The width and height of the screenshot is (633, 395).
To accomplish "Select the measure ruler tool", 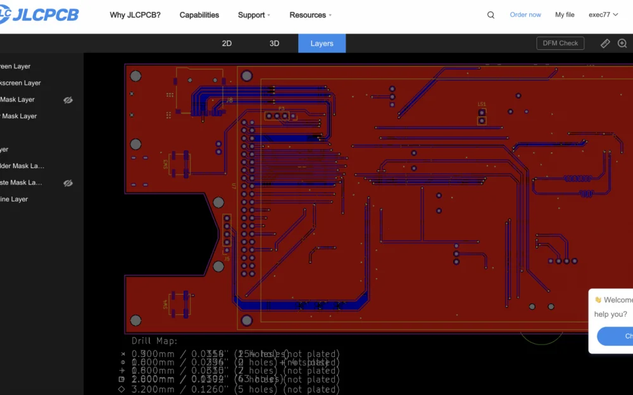I will (605, 43).
